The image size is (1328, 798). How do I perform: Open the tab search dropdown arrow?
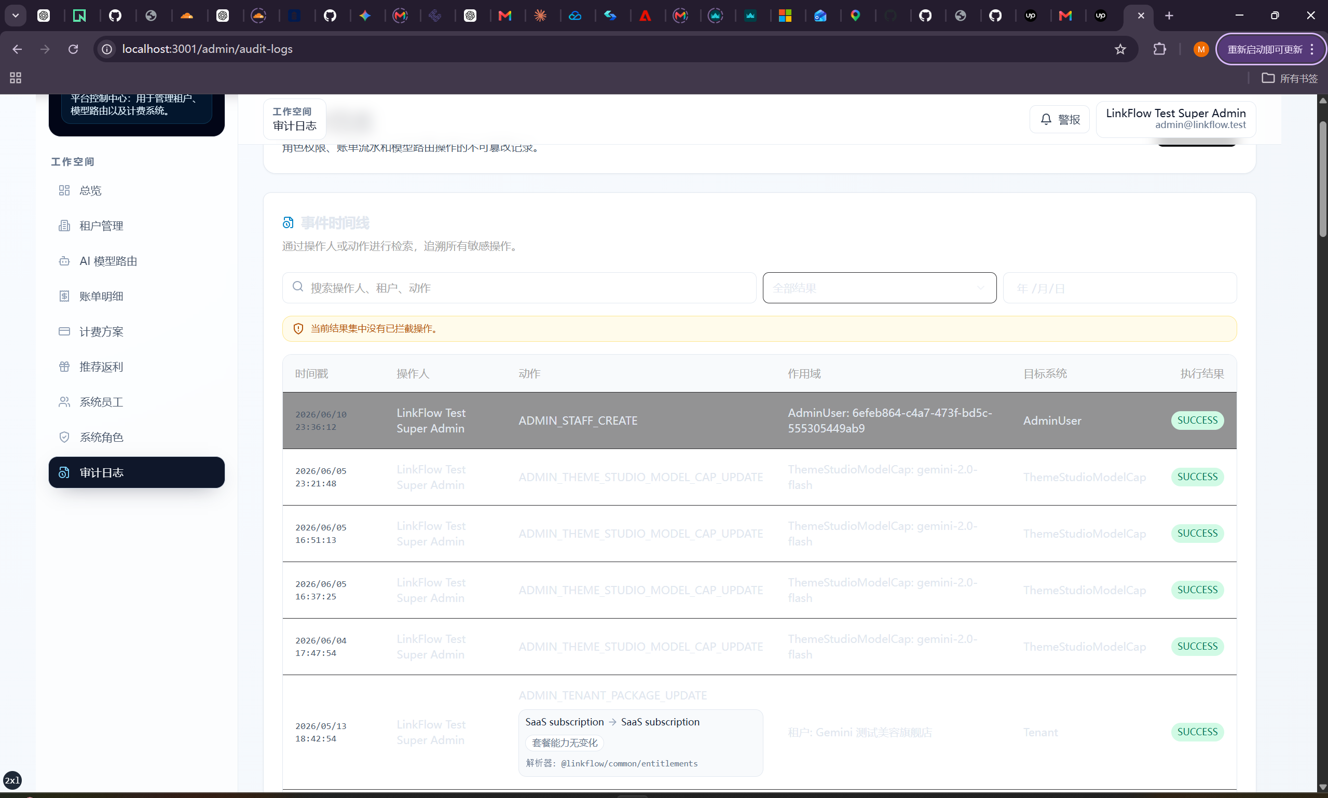(x=16, y=16)
